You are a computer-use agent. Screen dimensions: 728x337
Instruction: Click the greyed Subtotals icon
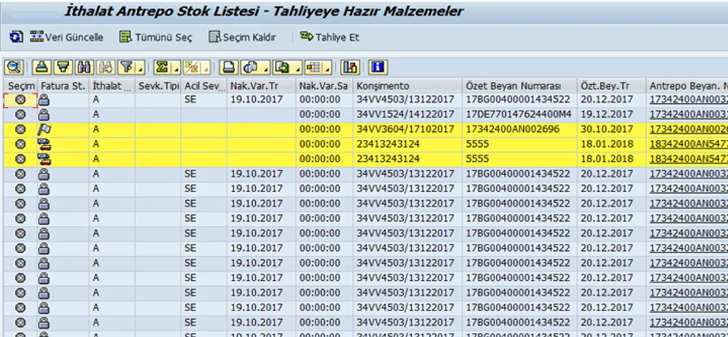(192, 67)
